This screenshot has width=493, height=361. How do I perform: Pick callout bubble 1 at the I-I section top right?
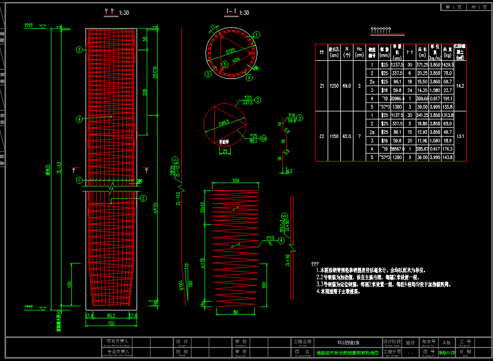click(x=257, y=34)
